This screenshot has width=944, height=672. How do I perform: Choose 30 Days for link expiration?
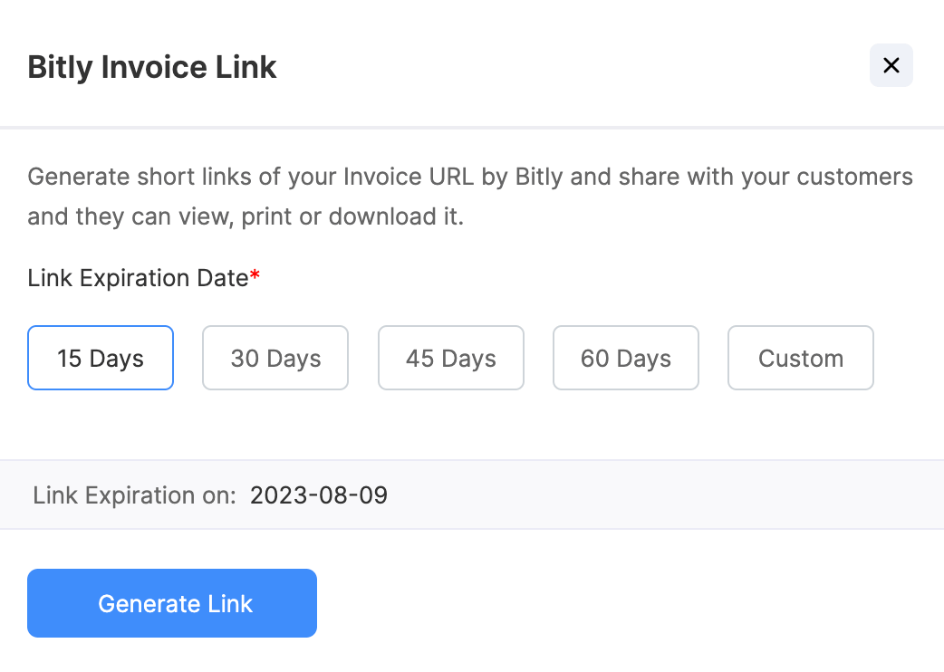[x=275, y=358]
